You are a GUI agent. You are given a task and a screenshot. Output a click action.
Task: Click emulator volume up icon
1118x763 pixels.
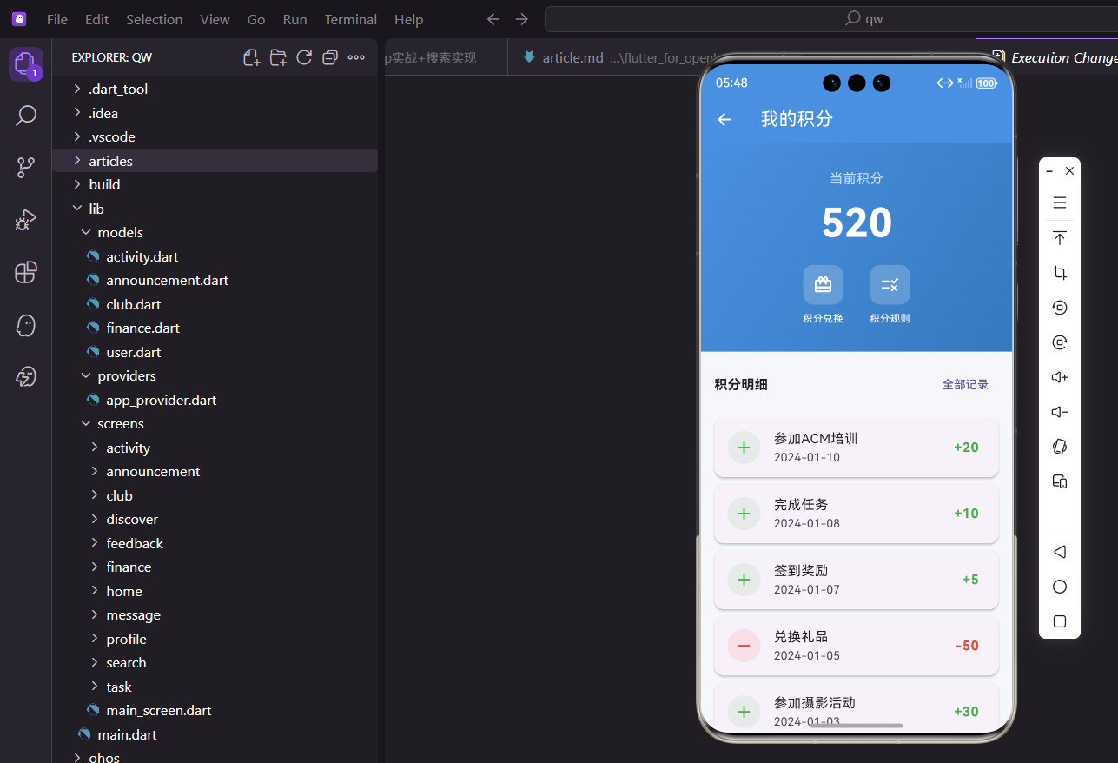(1060, 377)
